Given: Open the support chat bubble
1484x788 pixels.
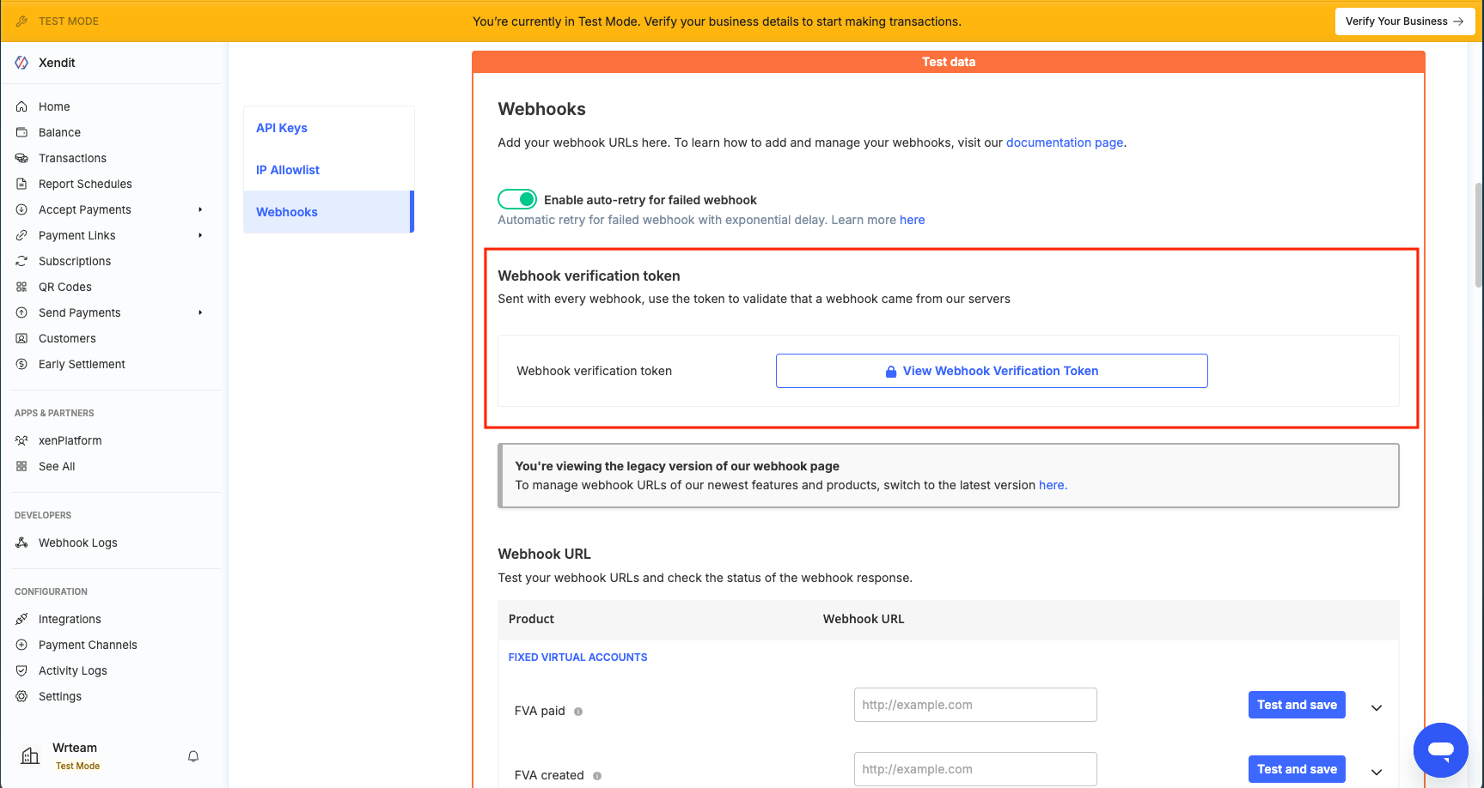Looking at the screenshot, I should (1440, 749).
